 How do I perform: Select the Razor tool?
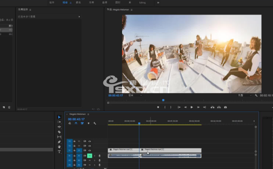(59, 132)
